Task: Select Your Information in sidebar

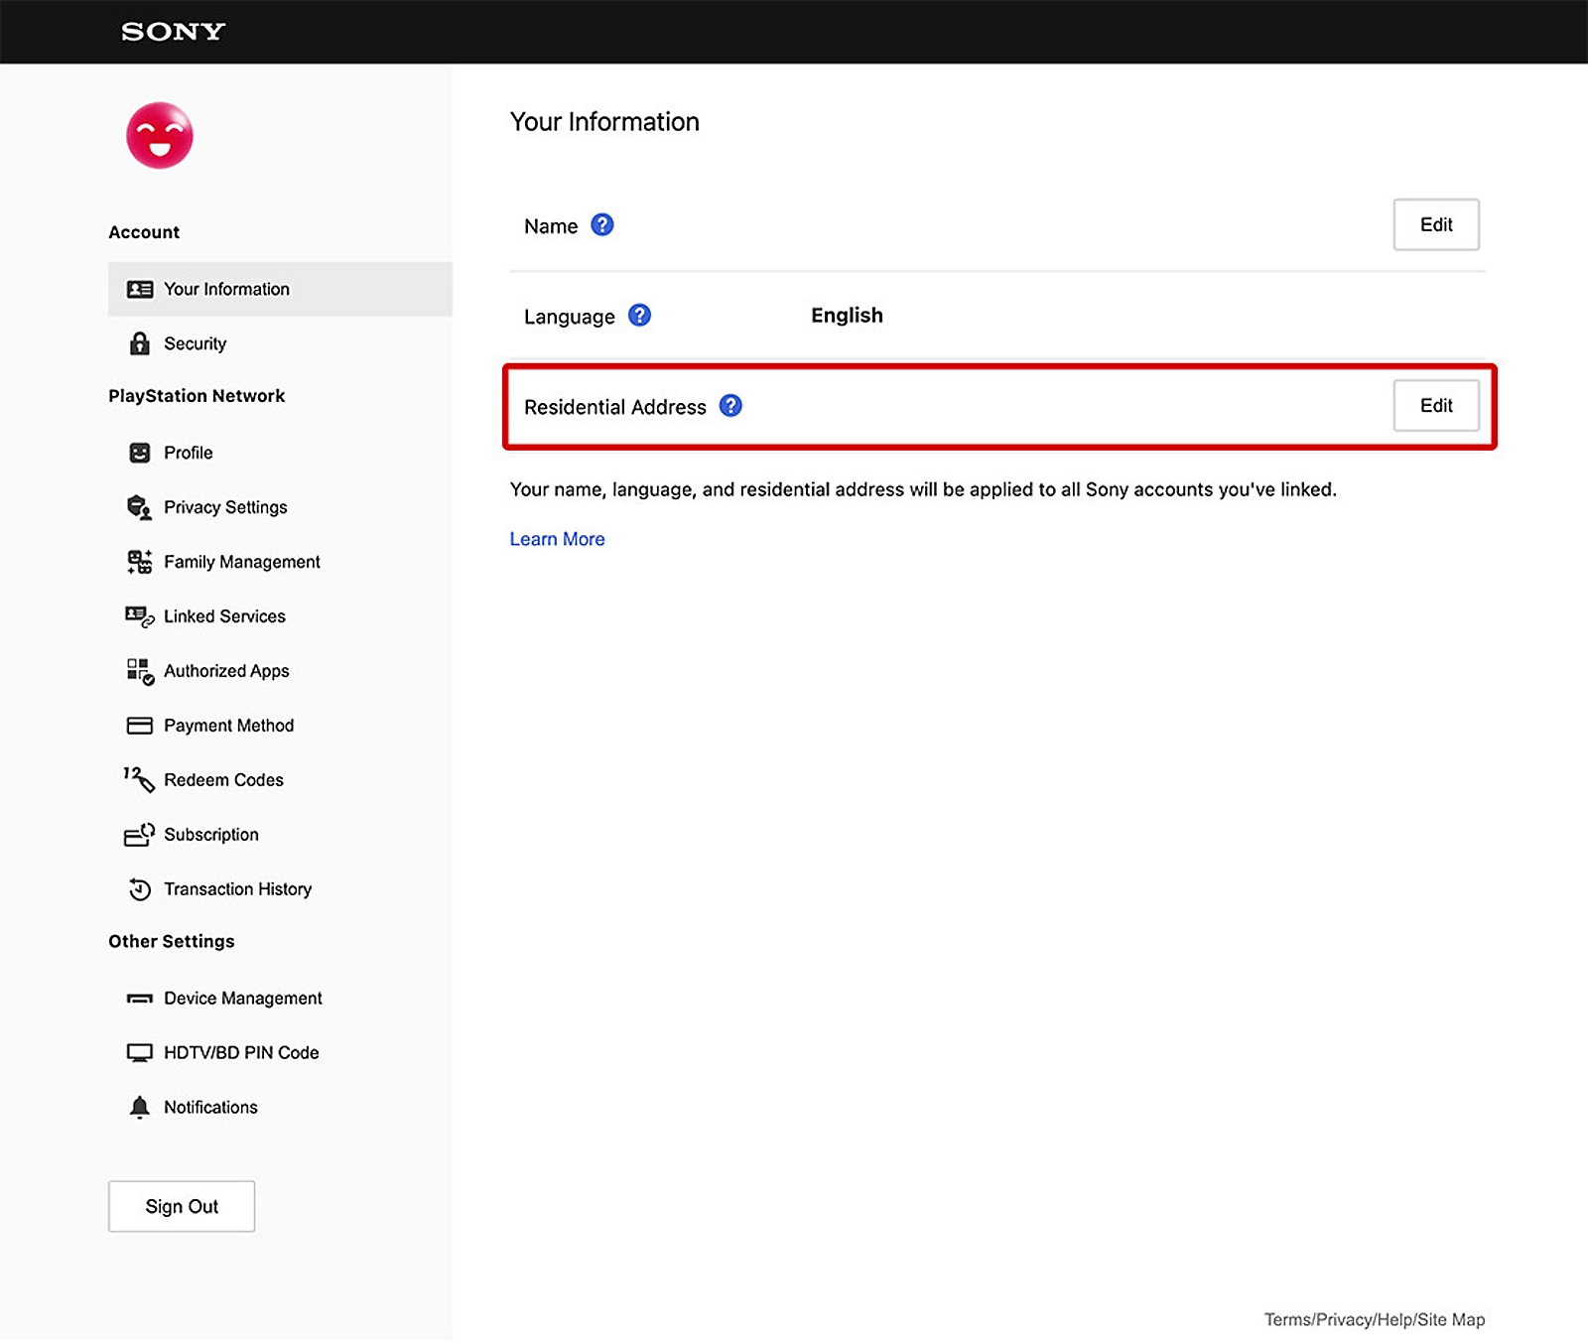Action: (x=226, y=289)
